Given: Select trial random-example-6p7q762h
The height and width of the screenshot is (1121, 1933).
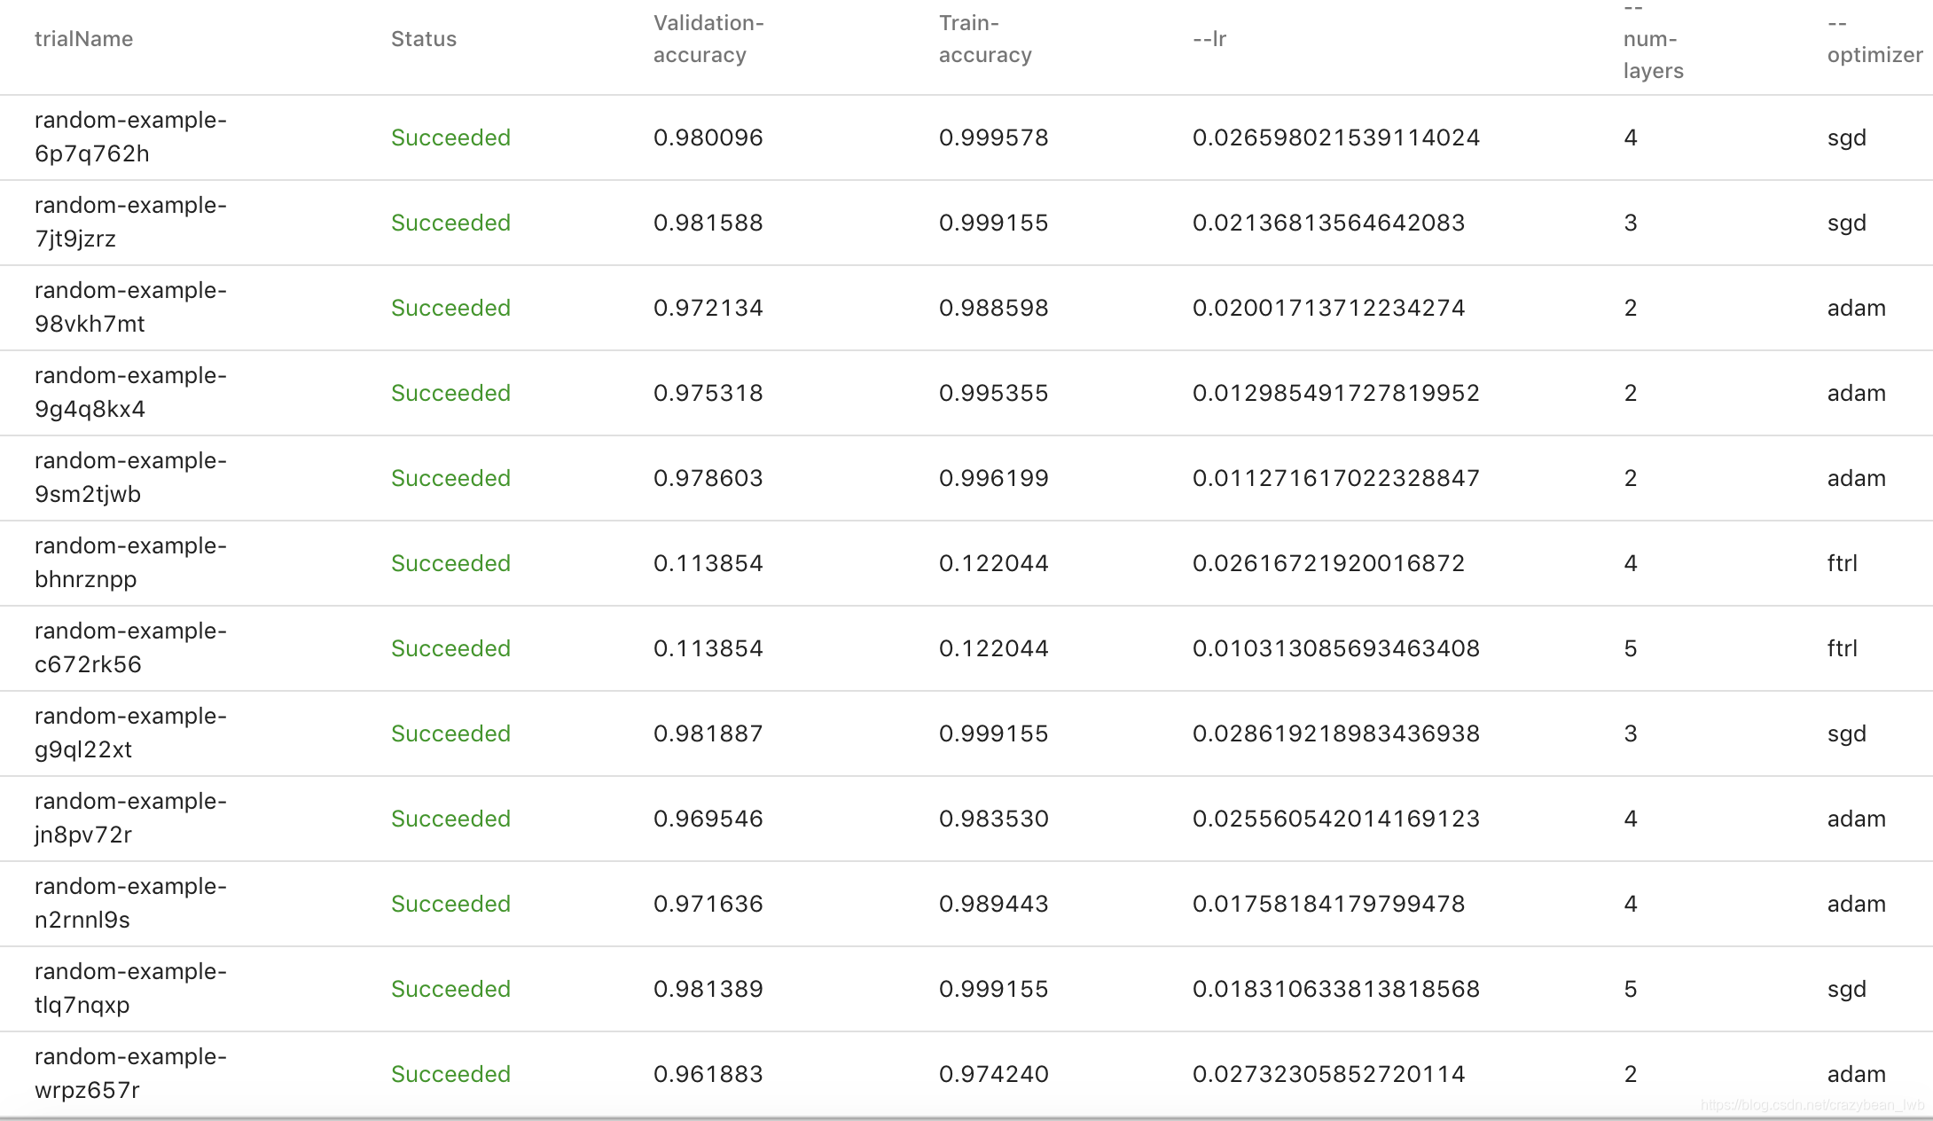Looking at the screenshot, I should 130,137.
